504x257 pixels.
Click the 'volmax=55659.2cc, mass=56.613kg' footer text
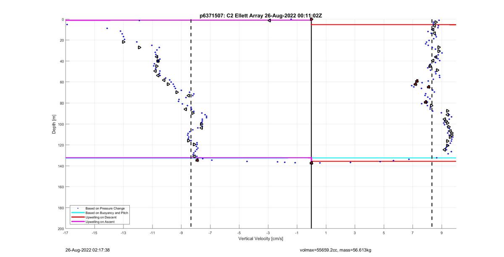pos(335,250)
